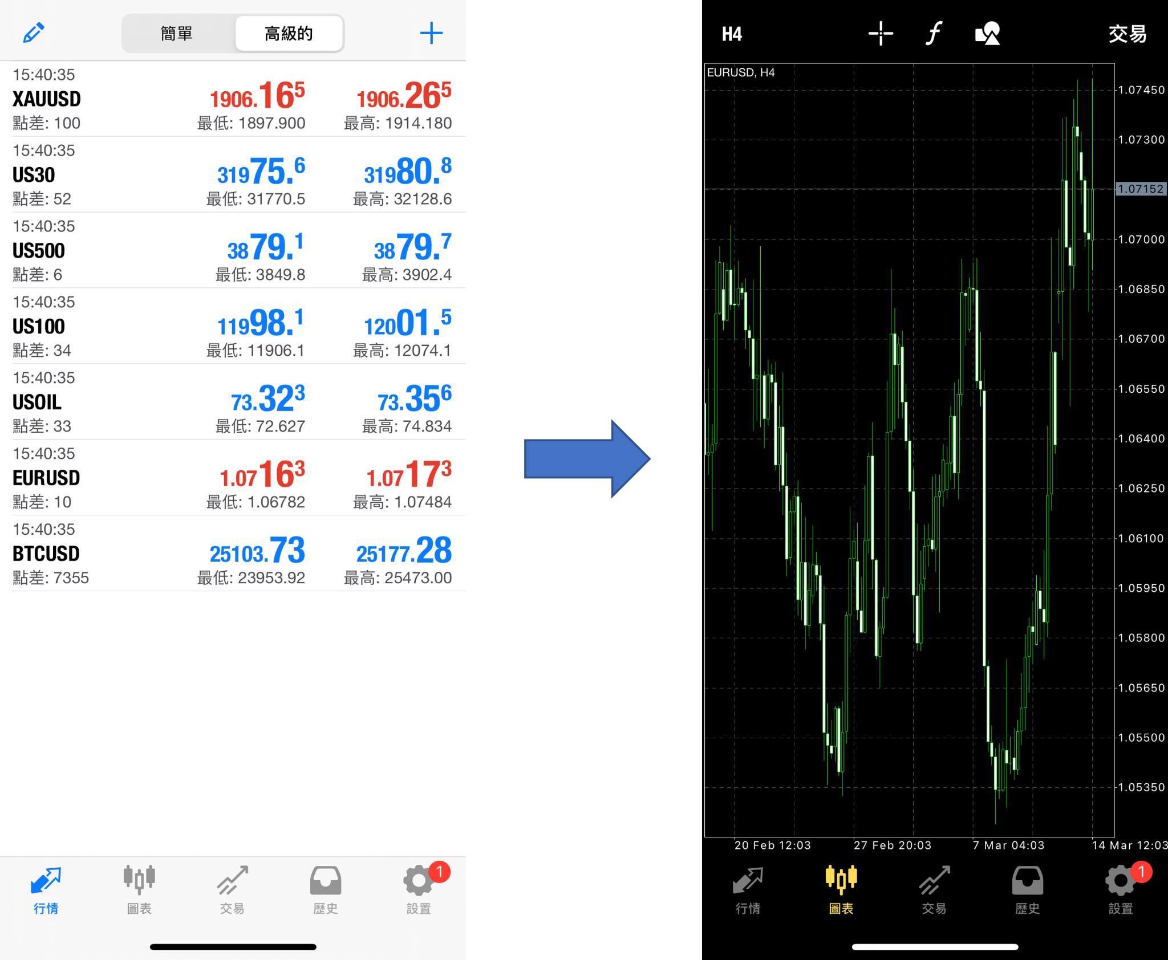
Task: Open the US100 quote row
Action: pyautogui.click(x=233, y=326)
